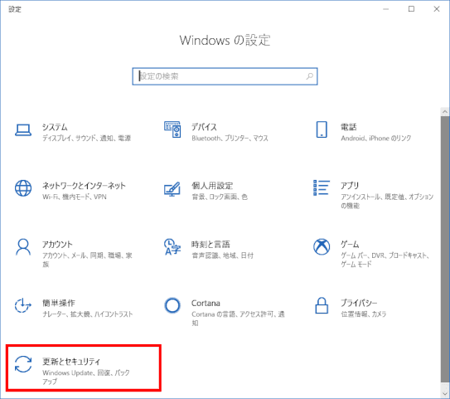Click the デバイス keyboard and speaker icon
The height and width of the screenshot is (399, 450).
pos(172,129)
